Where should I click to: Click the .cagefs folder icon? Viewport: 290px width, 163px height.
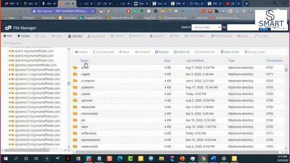(75, 74)
